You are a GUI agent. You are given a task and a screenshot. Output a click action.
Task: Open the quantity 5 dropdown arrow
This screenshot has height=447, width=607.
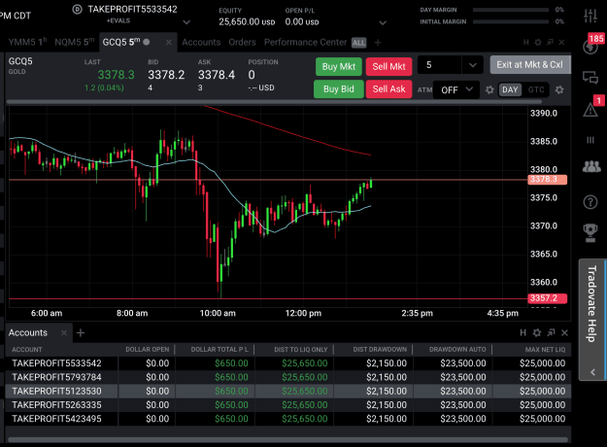[472, 65]
